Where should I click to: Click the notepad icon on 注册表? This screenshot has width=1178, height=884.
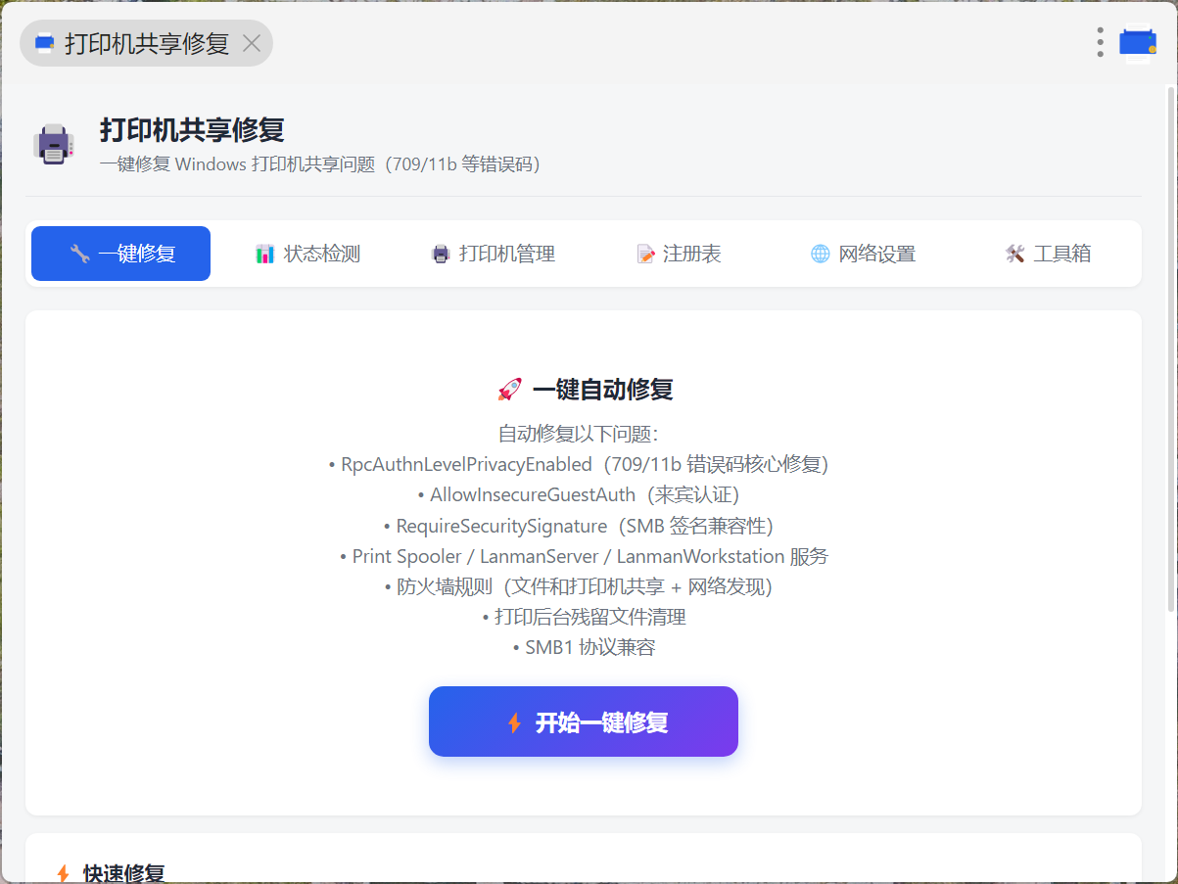pos(645,255)
